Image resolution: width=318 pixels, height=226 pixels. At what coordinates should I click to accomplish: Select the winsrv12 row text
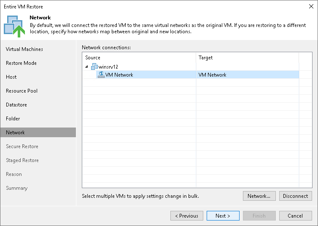(x=108, y=67)
